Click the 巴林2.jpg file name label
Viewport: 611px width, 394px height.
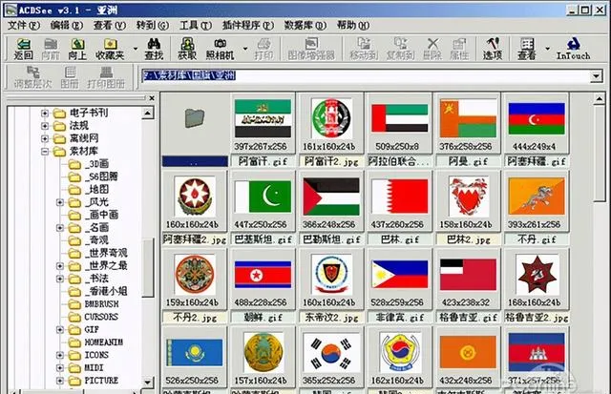tap(468, 239)
